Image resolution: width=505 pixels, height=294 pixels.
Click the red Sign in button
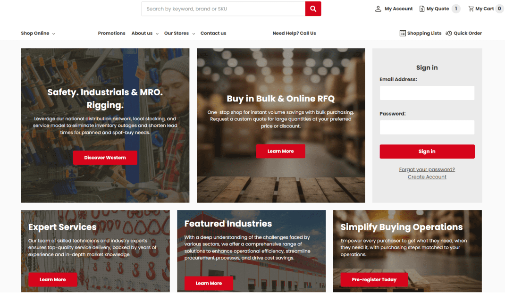click(x=427, y=151)
